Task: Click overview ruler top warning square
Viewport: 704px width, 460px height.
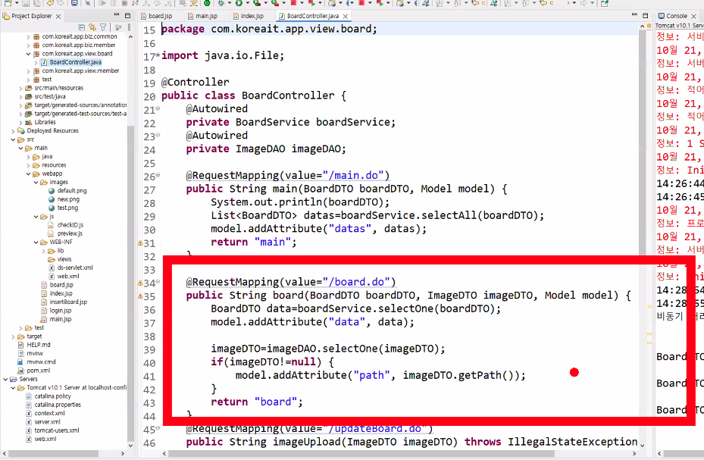Action: 649,26
